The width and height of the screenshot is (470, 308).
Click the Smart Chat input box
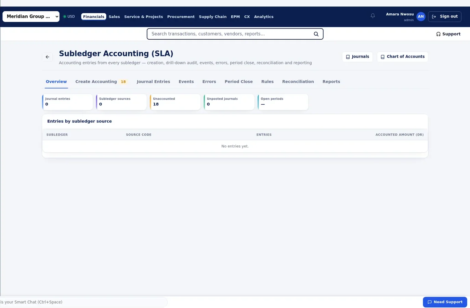coord(83,302)
